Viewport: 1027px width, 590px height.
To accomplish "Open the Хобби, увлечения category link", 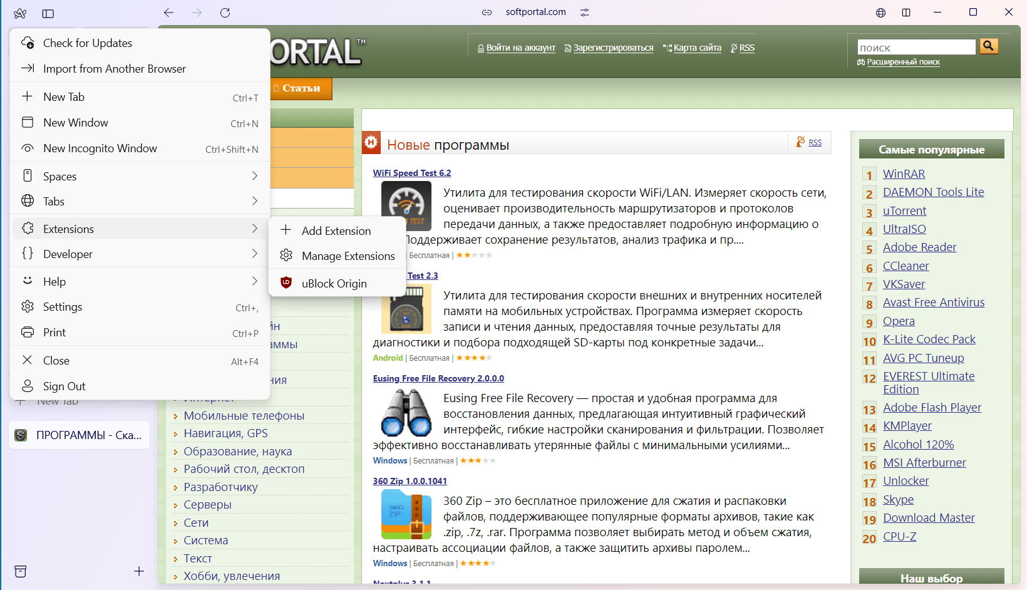I will tap(232, 576).
